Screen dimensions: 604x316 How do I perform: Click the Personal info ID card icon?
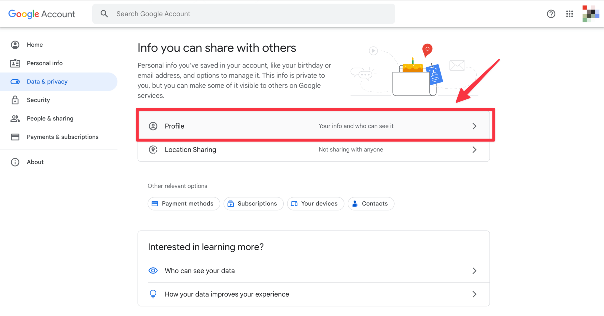click(x=15, y=63)
